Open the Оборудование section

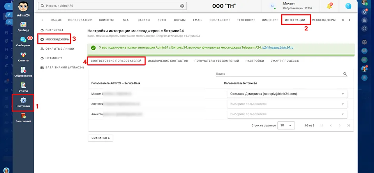[23, 72]
